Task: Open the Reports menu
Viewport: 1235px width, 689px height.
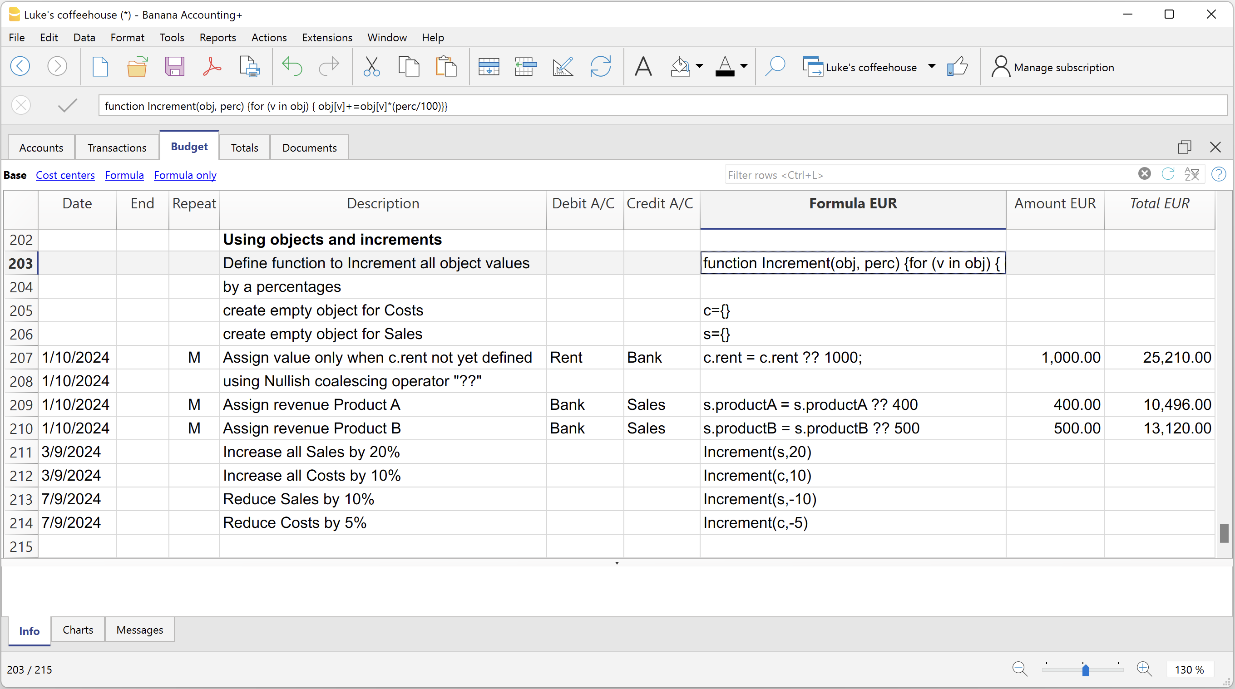Action: coord(217,37)
